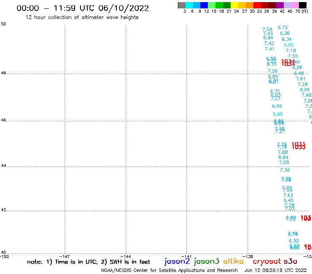
Task: Click the note about Time in UTC and SWH in feet
Action: pos(89,262)
